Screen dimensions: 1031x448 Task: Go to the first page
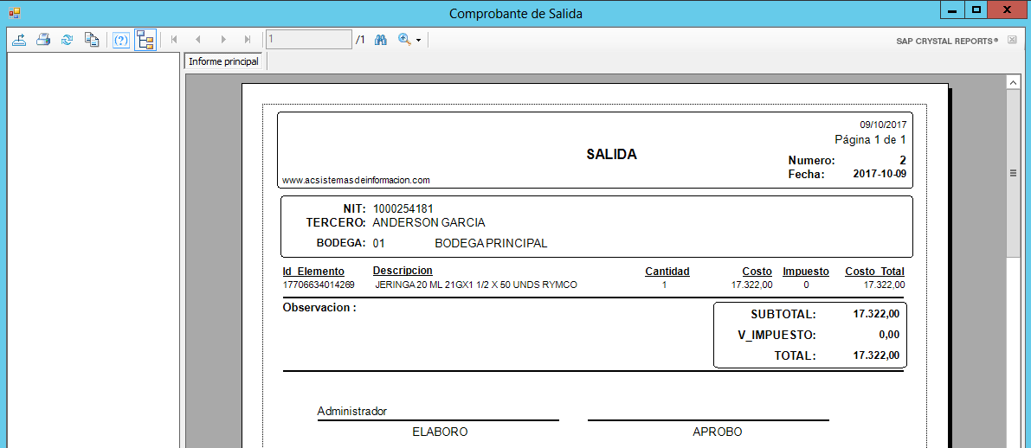pos(174,40)
